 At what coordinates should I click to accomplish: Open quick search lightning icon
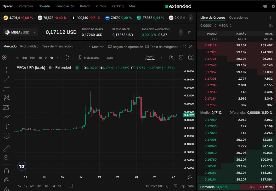pyautogui.click(x=171, y=57)
